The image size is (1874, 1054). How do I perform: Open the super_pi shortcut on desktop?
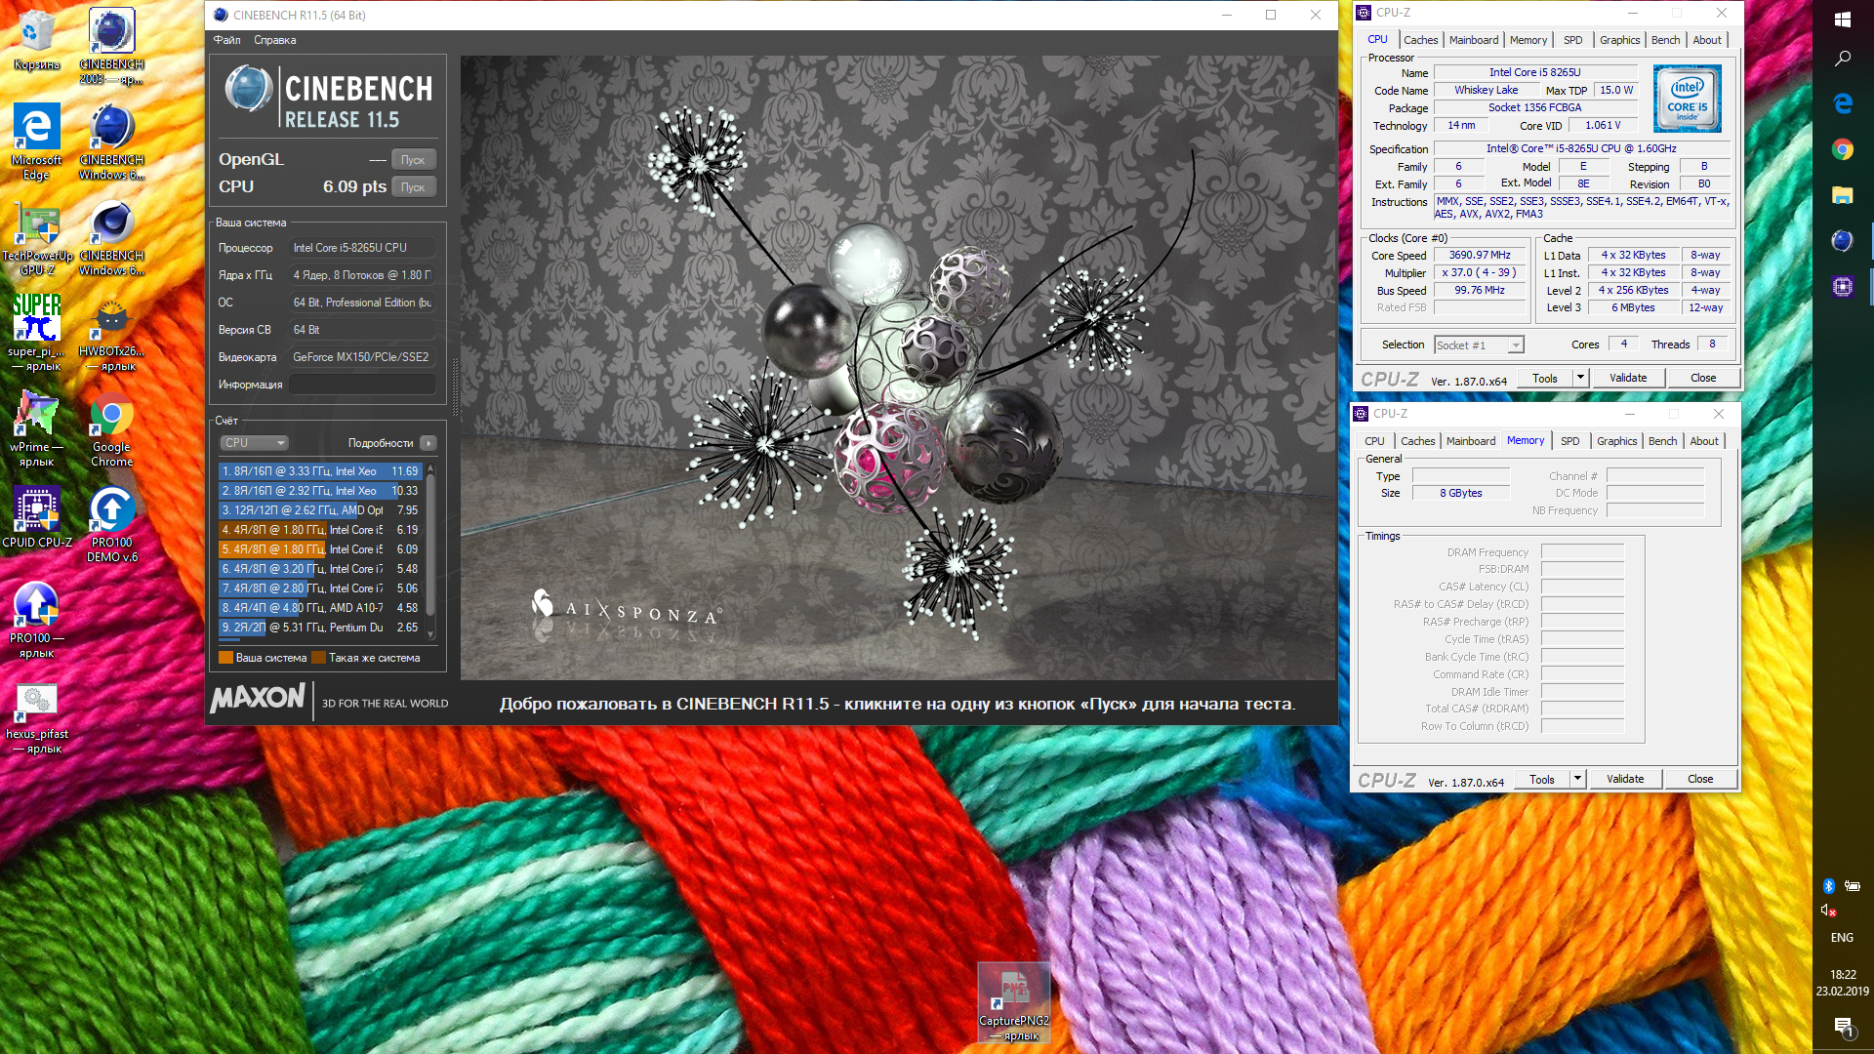(x=36, y=332)
